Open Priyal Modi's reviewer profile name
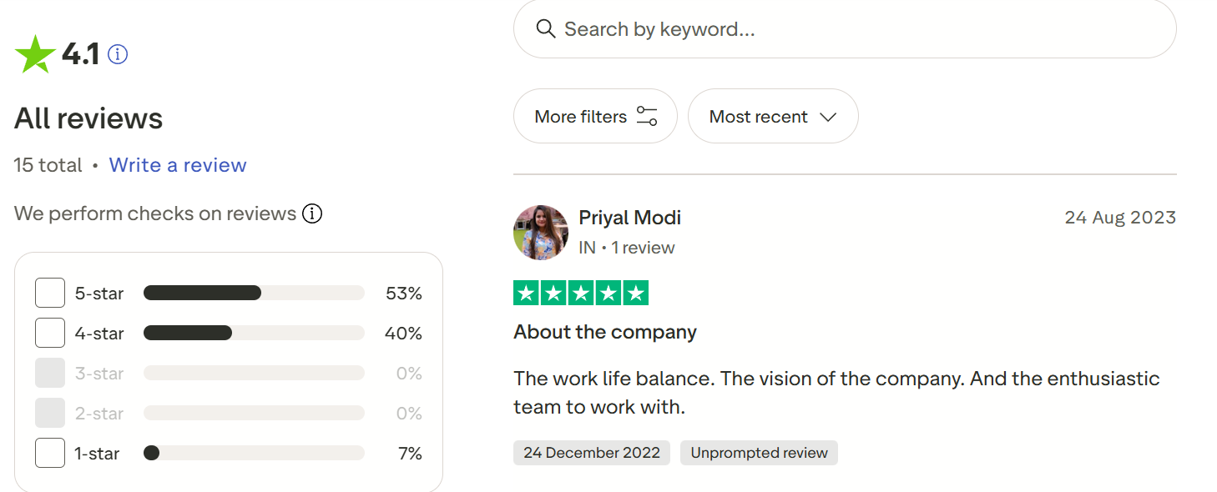This screenshot has width=1217, height=492. click(x=630, y=218)
